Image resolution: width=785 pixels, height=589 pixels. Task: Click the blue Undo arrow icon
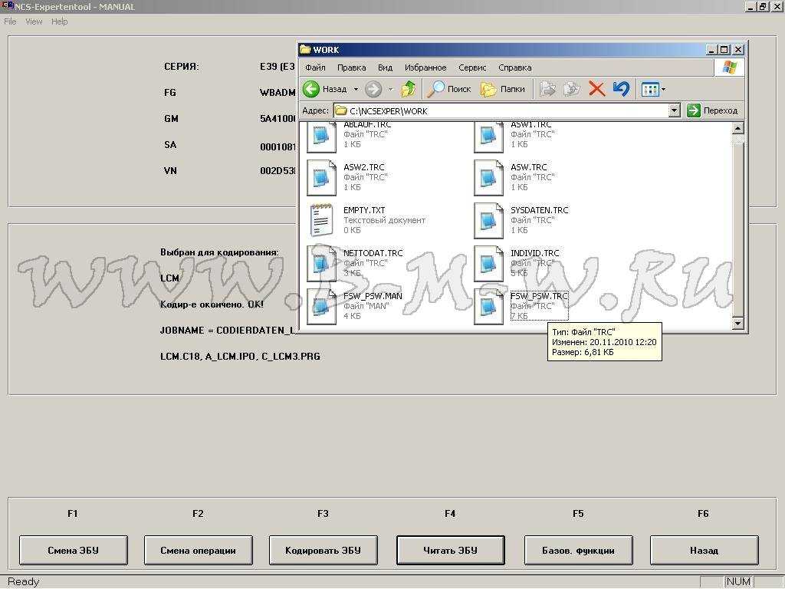[x=621, y=89]
